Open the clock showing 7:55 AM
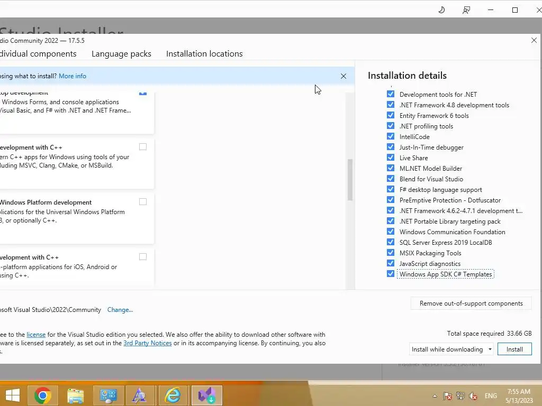This screenshot has width=542, height=406. (519, 396)
